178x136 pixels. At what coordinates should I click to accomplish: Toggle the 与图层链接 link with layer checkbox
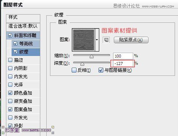[101, 70]
